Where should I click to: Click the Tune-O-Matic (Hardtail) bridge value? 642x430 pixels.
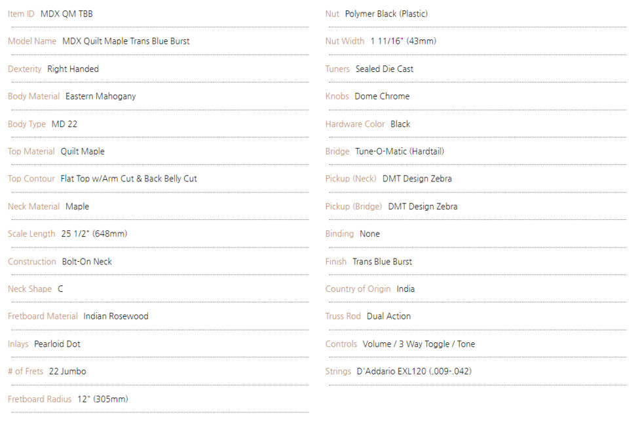pyautogui.click(x=399, y=151)
